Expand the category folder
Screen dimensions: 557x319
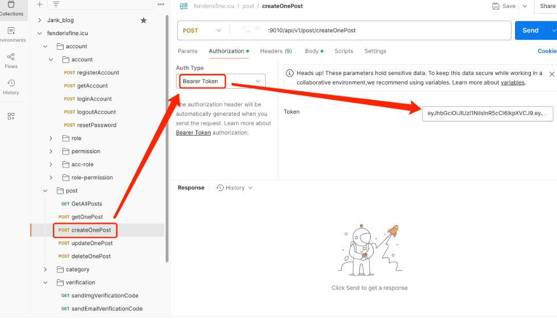pyautogui.click(x=46, y=270)
